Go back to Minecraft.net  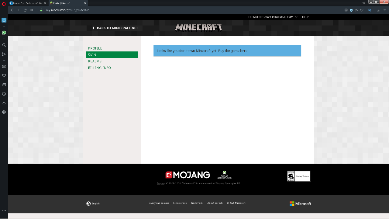(115, 28)
